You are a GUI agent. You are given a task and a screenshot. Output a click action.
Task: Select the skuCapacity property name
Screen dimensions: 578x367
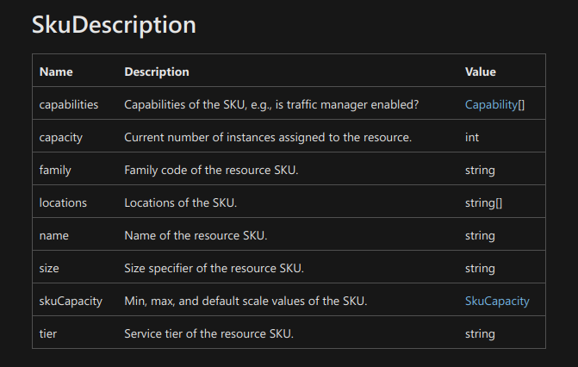click(71, 301)
